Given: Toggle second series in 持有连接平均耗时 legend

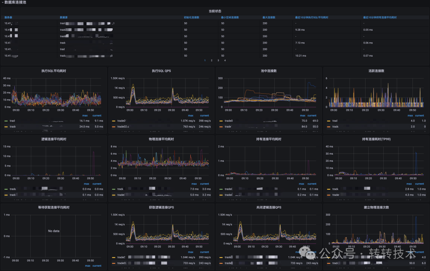Looking at the screenshot, I should pos(228,194).
